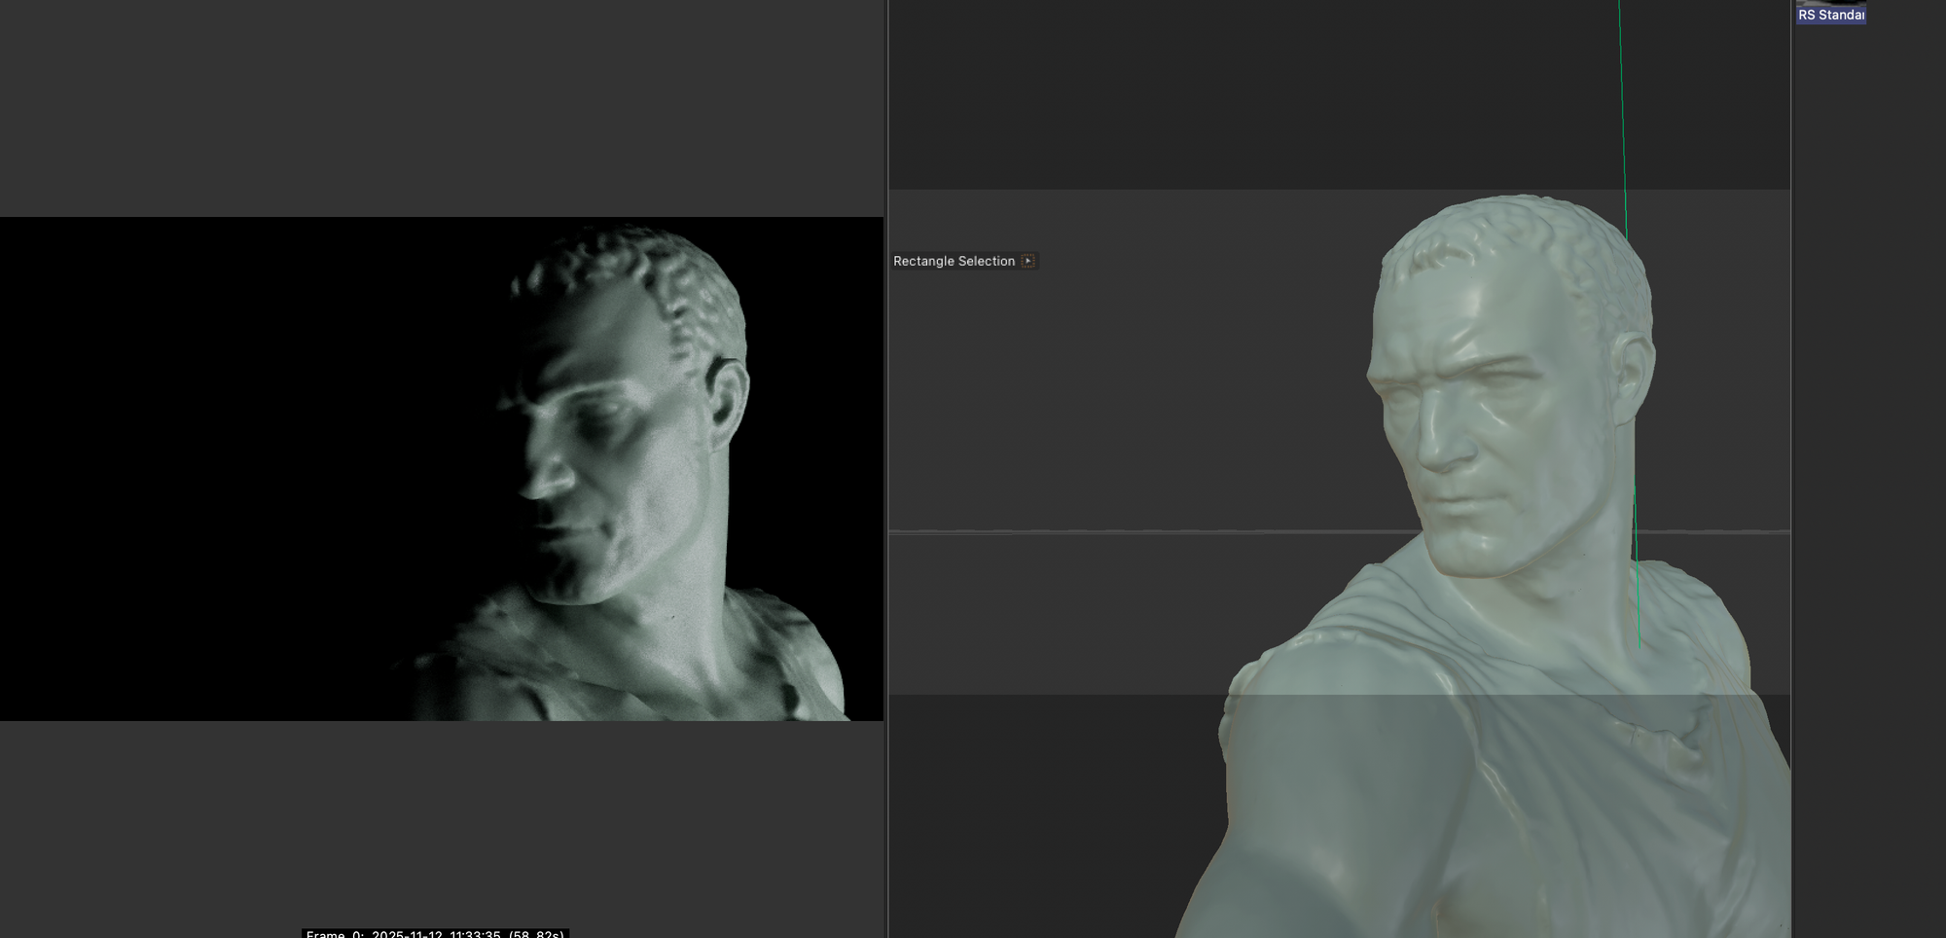Click the horizon line in the 3D viewport
1946x938 pixels.
pos(1119,532)
